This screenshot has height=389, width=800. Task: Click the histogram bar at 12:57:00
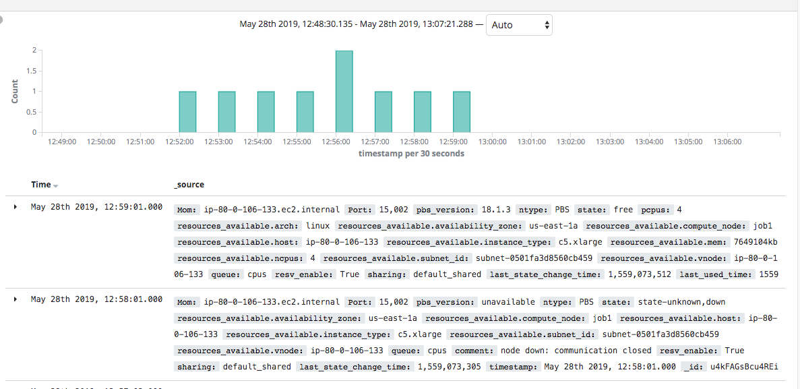[x=383, y=112]
